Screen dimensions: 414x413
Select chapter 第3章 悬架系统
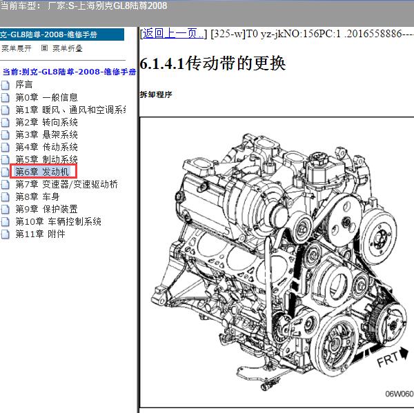[46, 134]
